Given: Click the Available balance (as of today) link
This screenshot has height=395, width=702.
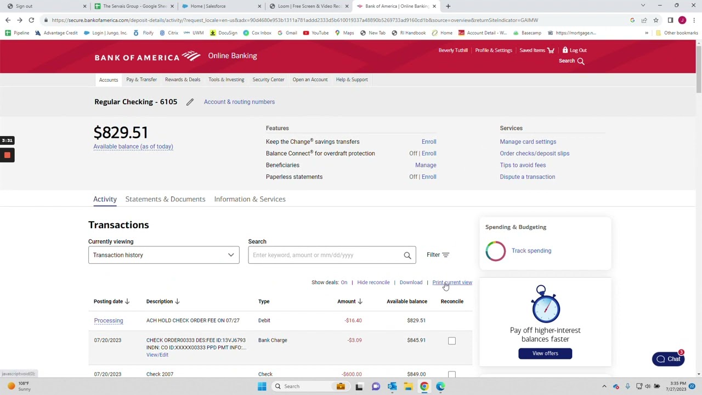Looking at the screenshot, I should 133,146.
